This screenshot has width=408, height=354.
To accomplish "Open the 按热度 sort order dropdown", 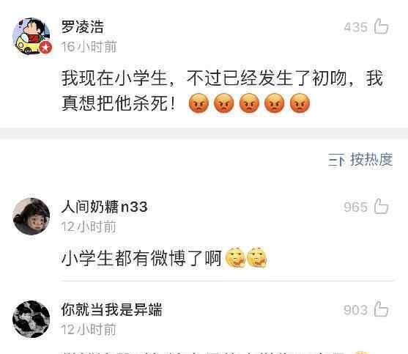I will pos(360,160).
